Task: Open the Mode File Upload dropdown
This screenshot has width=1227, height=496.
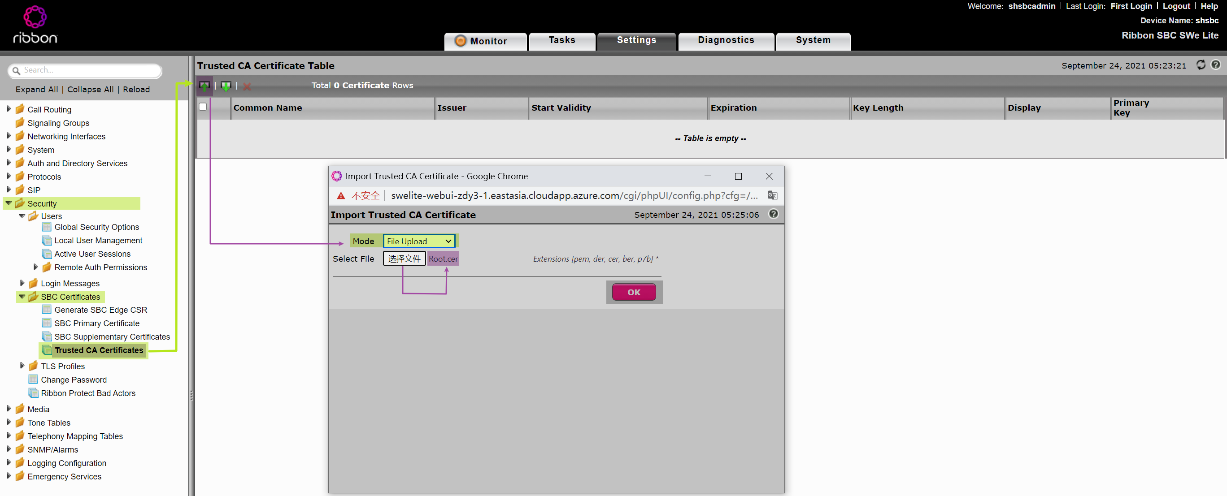Action: pyautogui.click(x=419, y=242)
